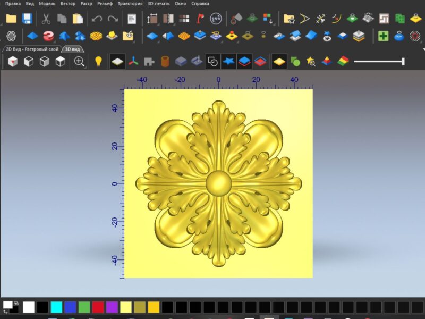This screenshot has height=319, width=425.
Task: Click the brown cylinder material icon
Action: pos(165,61)
